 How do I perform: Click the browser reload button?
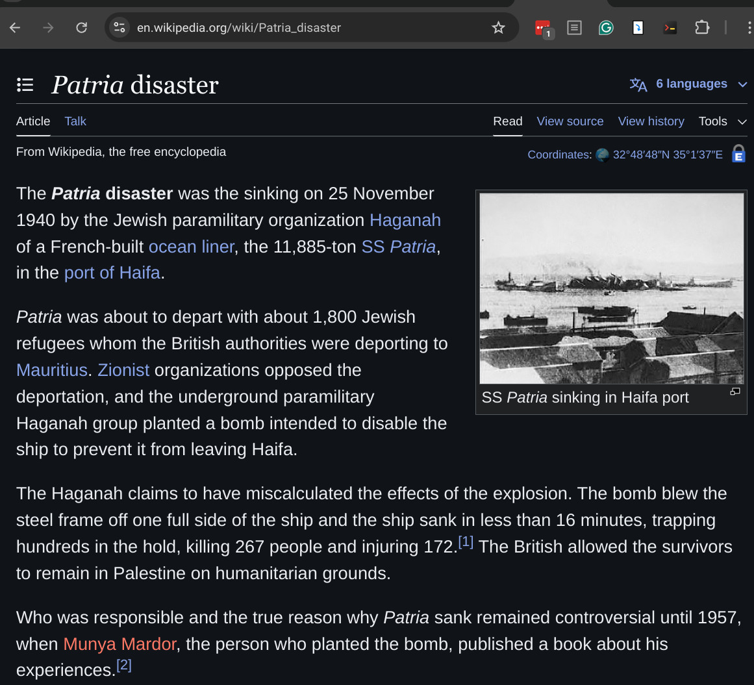pos(81,27)
